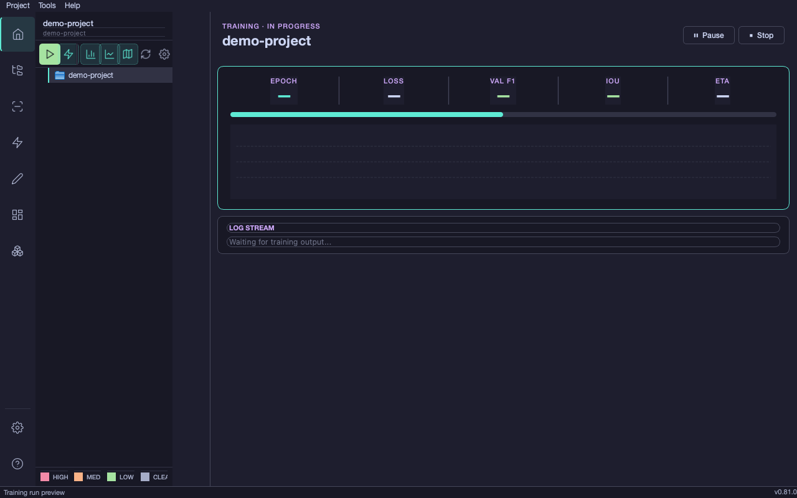Select the scan frame sidebar icon

click(x=17, y=106)
